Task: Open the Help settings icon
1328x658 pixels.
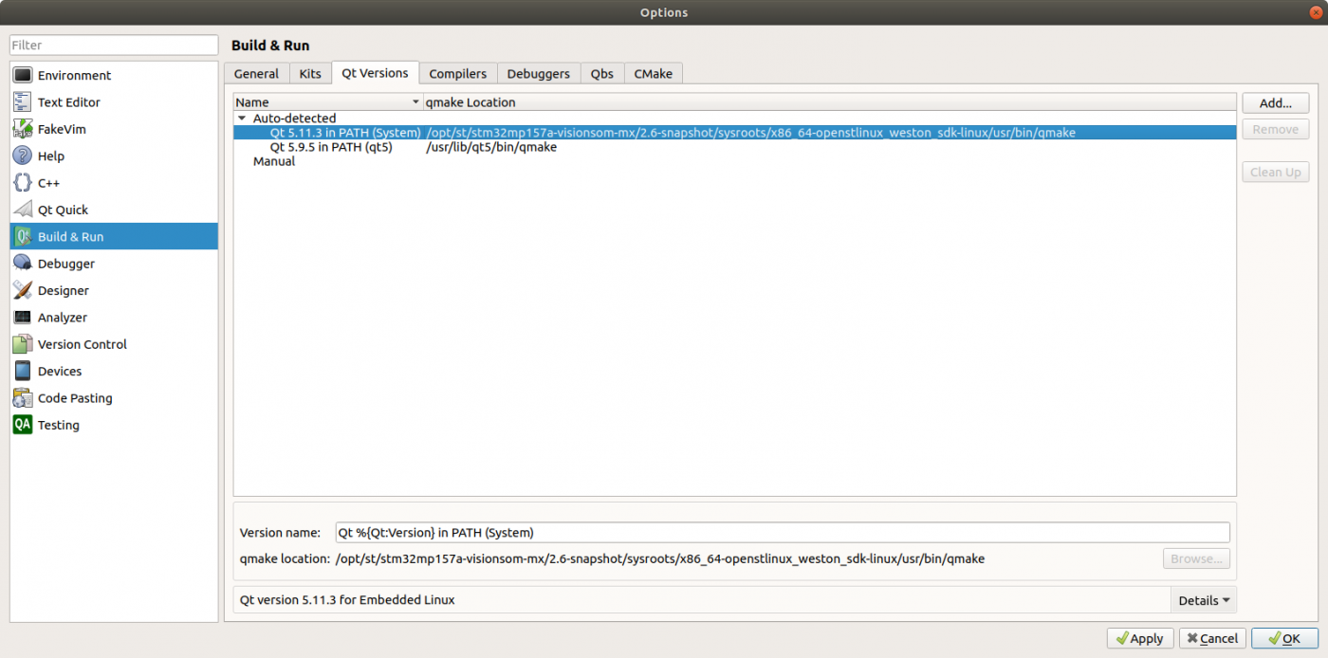Action: (23, 155)
